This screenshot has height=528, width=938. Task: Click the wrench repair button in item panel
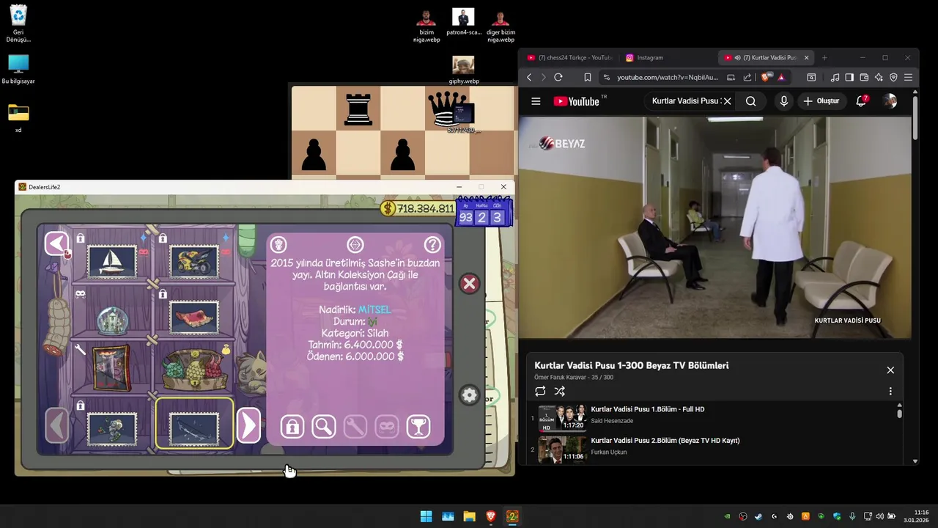coord(355,426)
